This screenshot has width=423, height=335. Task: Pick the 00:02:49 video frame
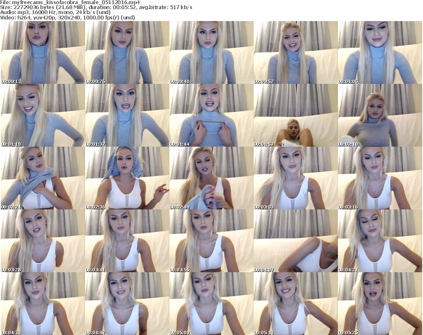coord(211,178)
